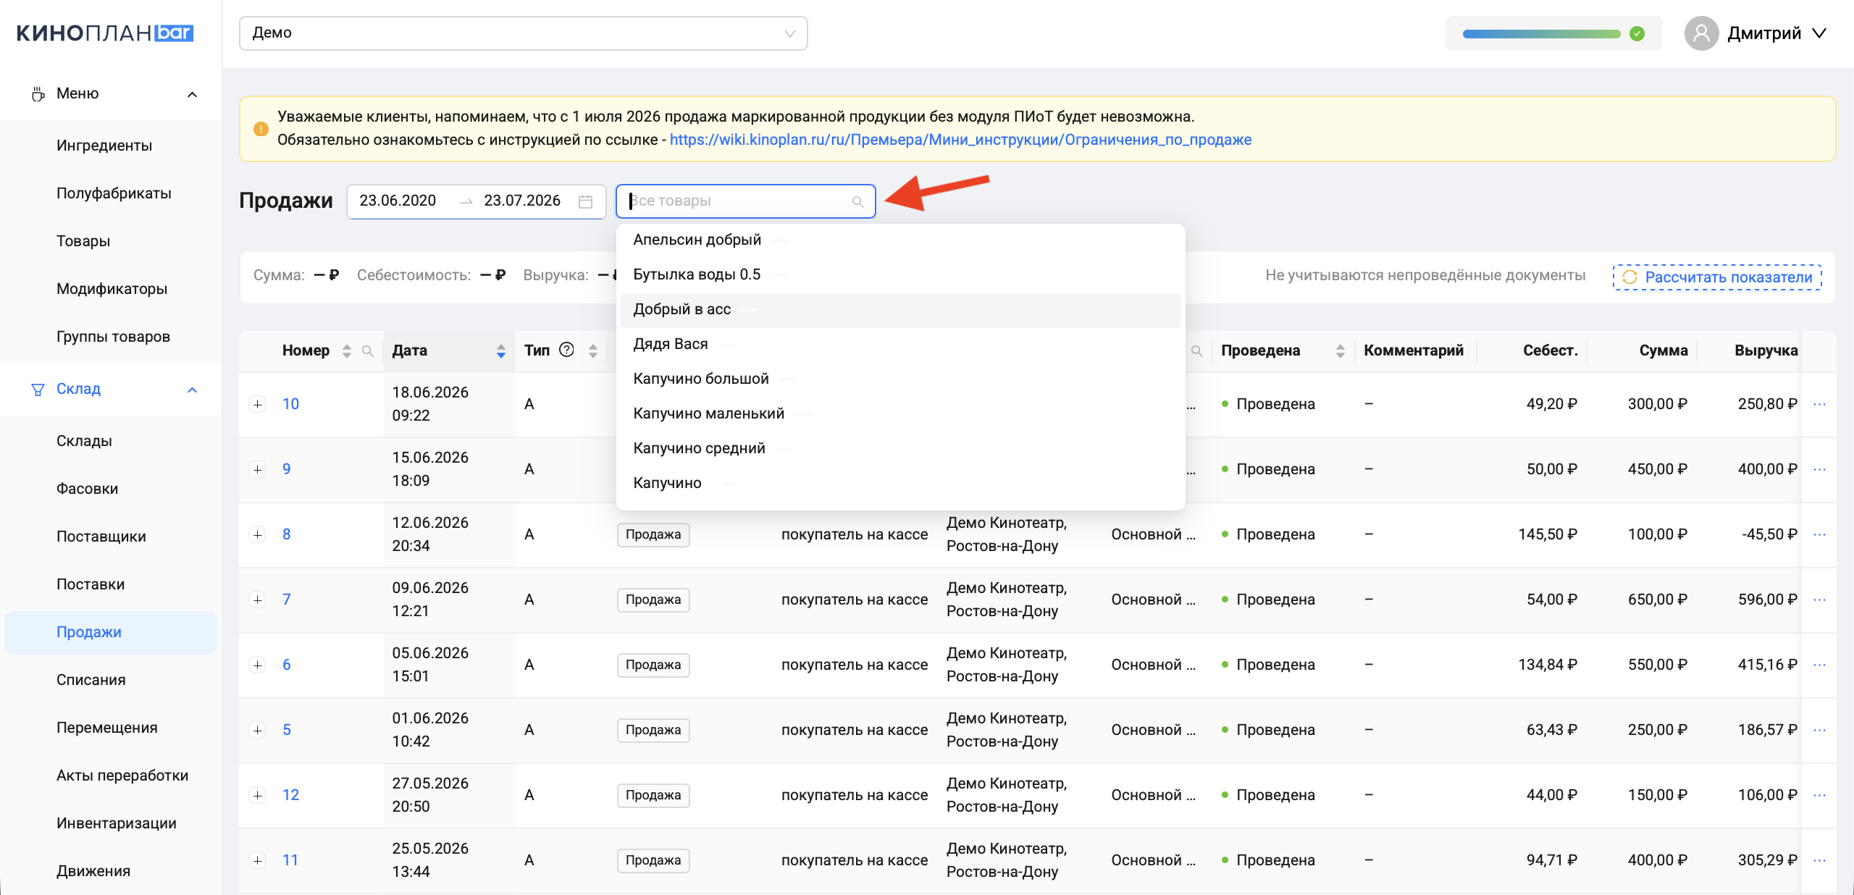This screenshot has width=1854, height=895.
Task: Expand row details for sale 6
Action: click(x=258, y=665)
